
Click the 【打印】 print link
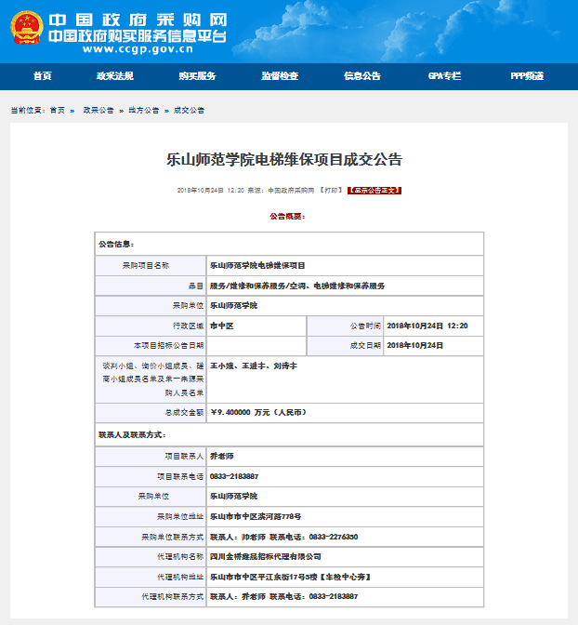point(331,190)
